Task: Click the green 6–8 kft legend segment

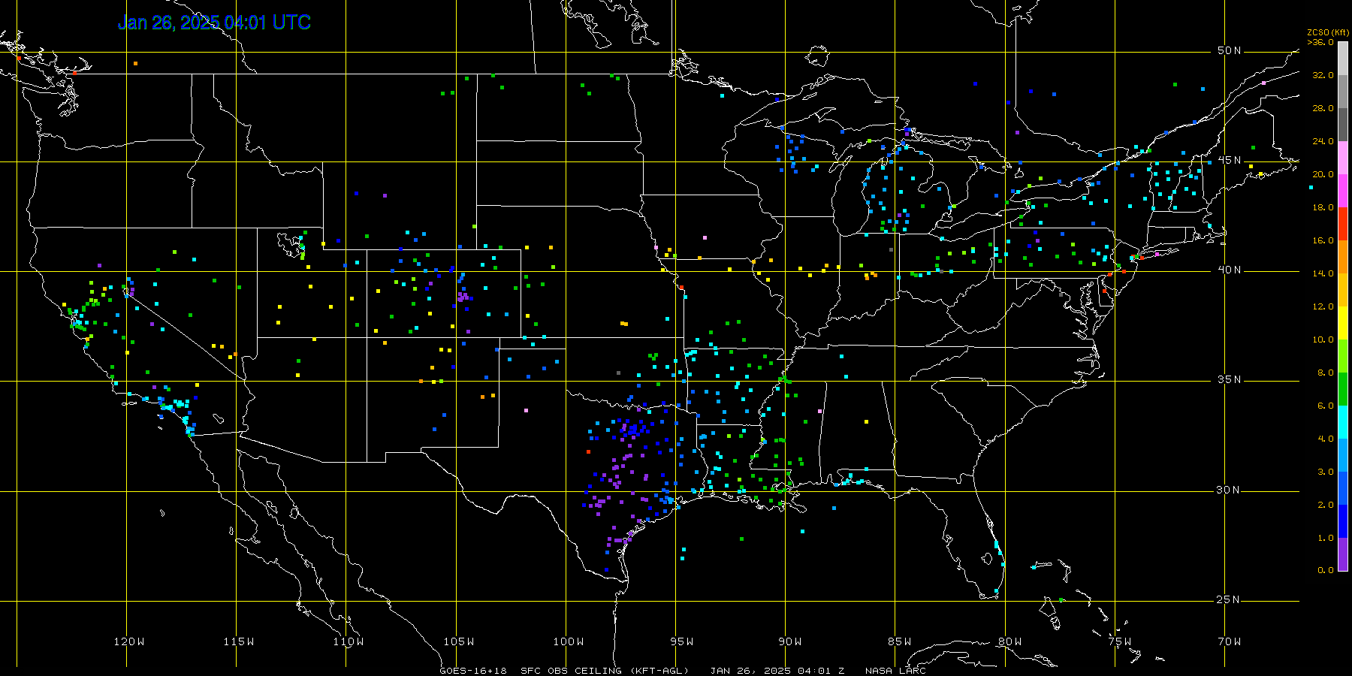Action: coord(1343,389)
